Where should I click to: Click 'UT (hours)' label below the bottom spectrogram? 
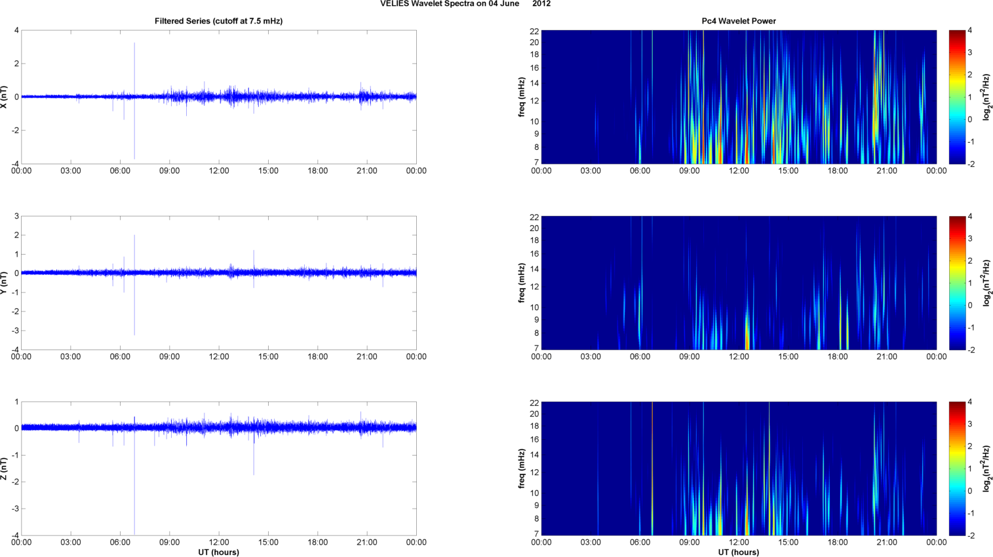pos(739,552)
